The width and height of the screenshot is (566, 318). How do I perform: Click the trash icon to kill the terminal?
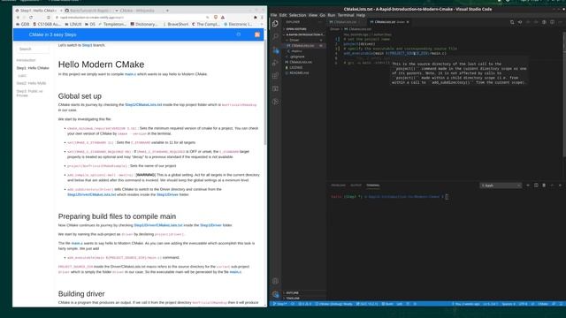[x=544, y=185]
